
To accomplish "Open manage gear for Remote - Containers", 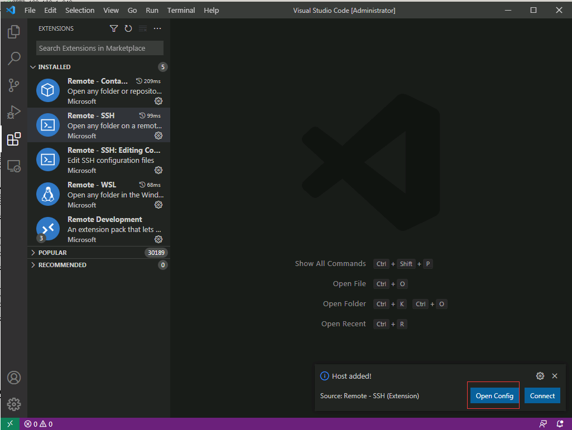I will (x=158, y=101).
